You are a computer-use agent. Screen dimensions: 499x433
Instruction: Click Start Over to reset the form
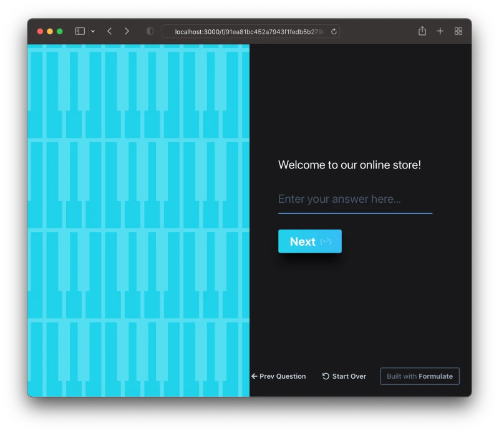(344, 376)
